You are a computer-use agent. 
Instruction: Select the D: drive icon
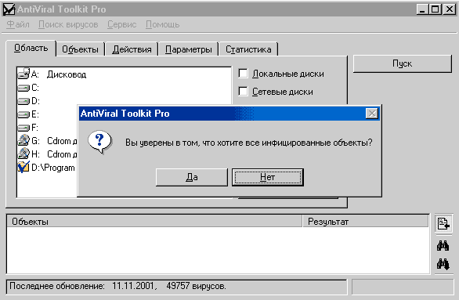point(23,101)
